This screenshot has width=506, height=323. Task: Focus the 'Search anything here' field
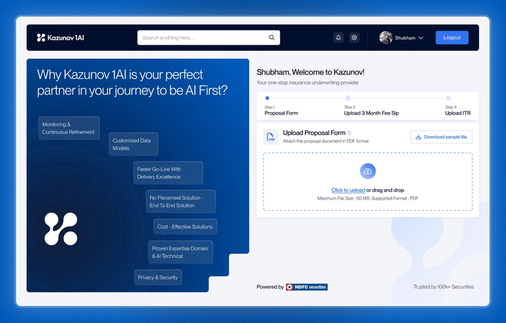208,38
